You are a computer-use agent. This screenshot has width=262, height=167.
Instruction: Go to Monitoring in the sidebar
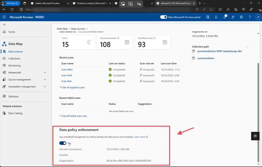pos(14,65)
